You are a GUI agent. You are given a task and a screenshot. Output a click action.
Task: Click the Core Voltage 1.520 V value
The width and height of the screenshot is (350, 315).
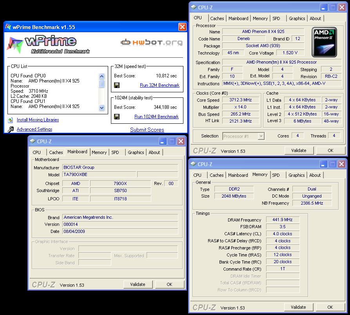point(290,53)
